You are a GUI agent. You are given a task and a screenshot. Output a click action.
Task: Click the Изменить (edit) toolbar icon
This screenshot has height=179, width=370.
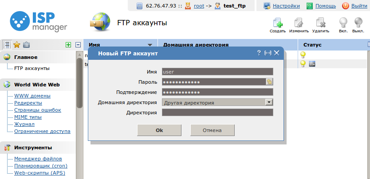299,23
